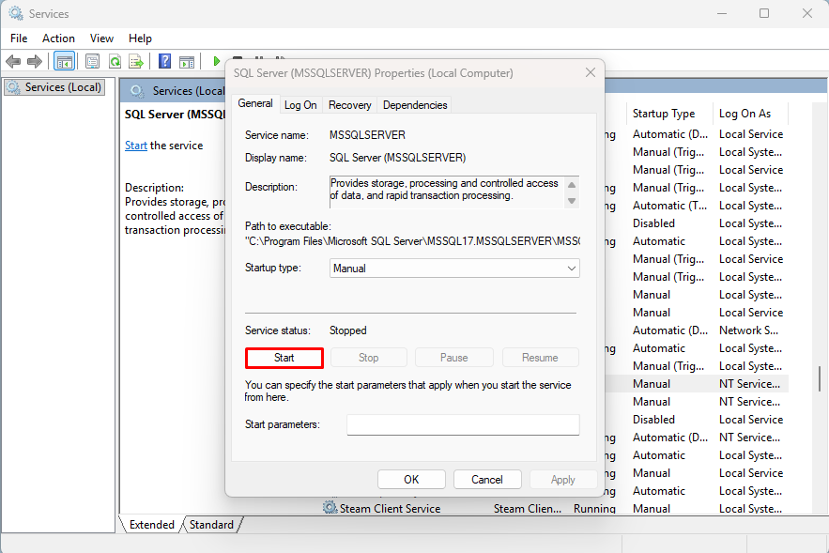Click the Steam Client Service gear icon
The image size is (829, 553).
click(330, 508)
